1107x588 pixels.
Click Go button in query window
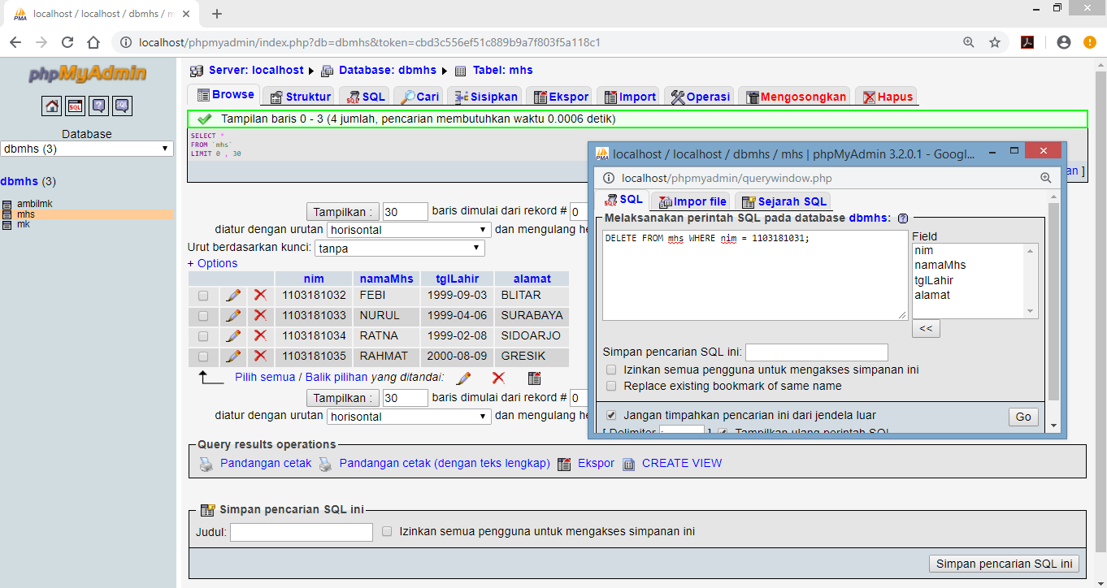tap(1023, 417)
